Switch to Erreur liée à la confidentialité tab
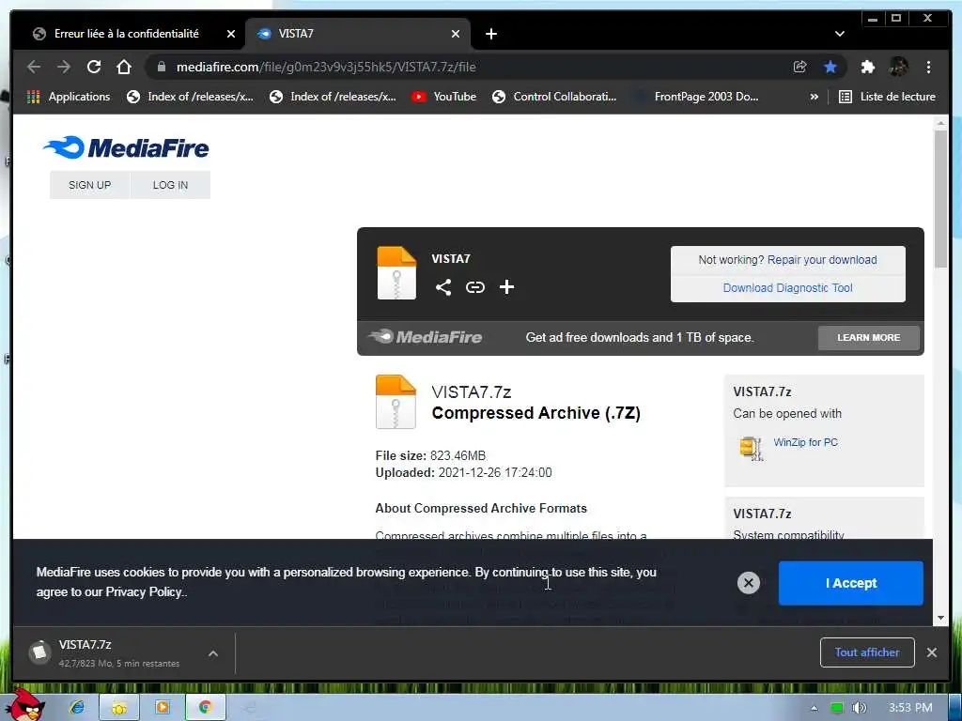Screen dimensions: 962x721 [x=126, y=34]
